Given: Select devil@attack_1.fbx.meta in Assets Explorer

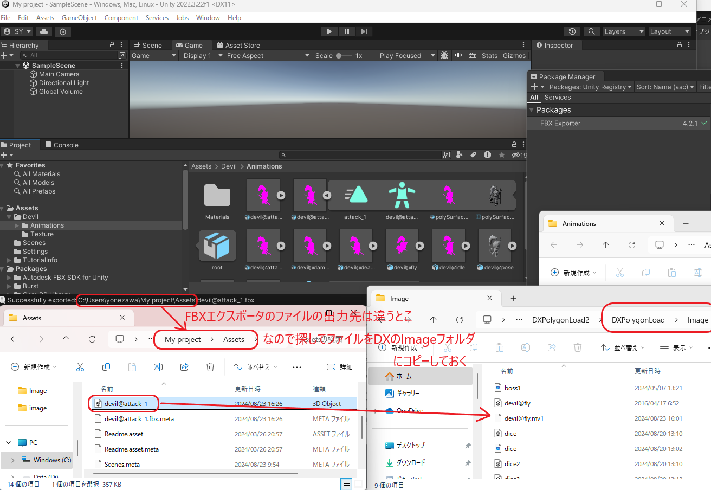Looking at the screenshot, I should point(139,418).
